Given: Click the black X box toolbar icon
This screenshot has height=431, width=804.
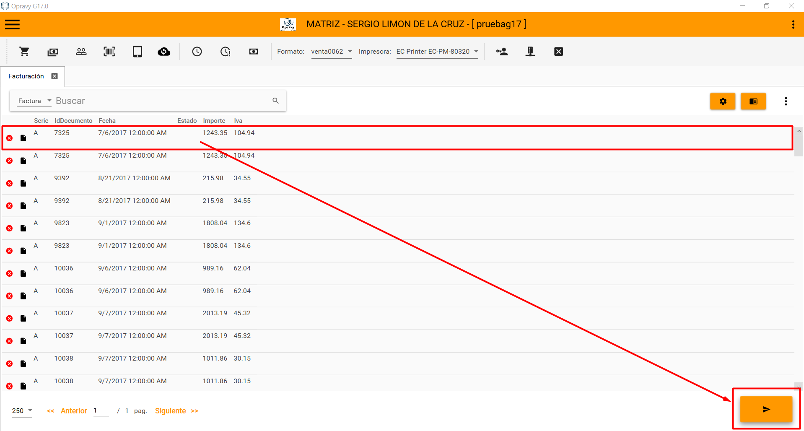Looking at the screenshot, I should click(558, 52).
